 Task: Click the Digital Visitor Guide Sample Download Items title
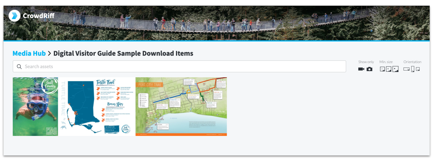click(x=123, y=53)
